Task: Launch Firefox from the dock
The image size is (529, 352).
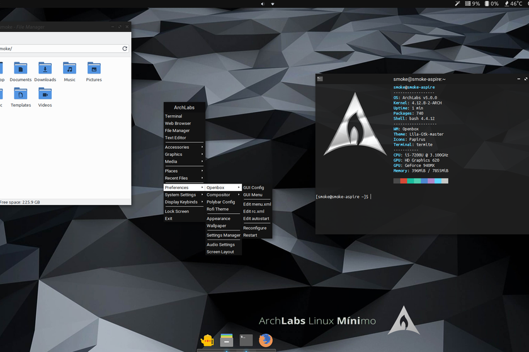Action: (x=266, y=340)
